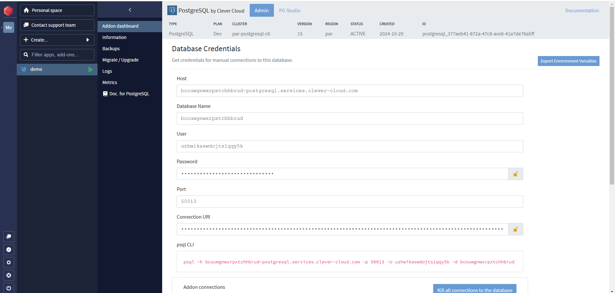This screenshot has width=615, height=293.
Task: Click the ACTIVE status value
Action: point(358,34)
